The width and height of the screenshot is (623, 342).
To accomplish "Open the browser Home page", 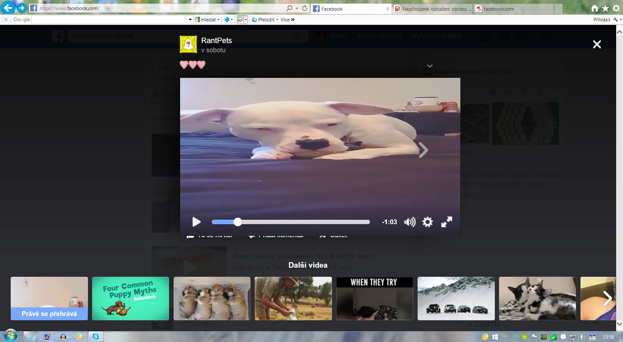I will 594,8.
